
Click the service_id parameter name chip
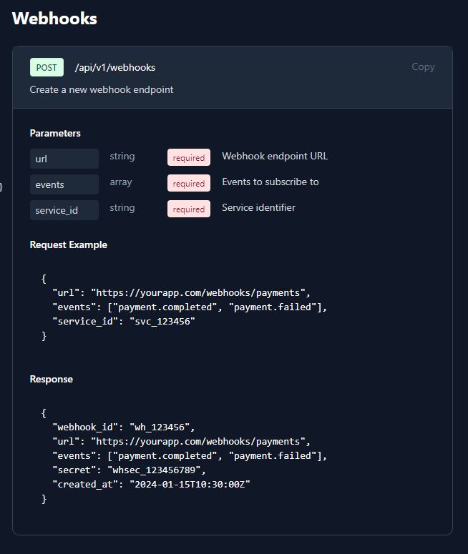(64, 210)
